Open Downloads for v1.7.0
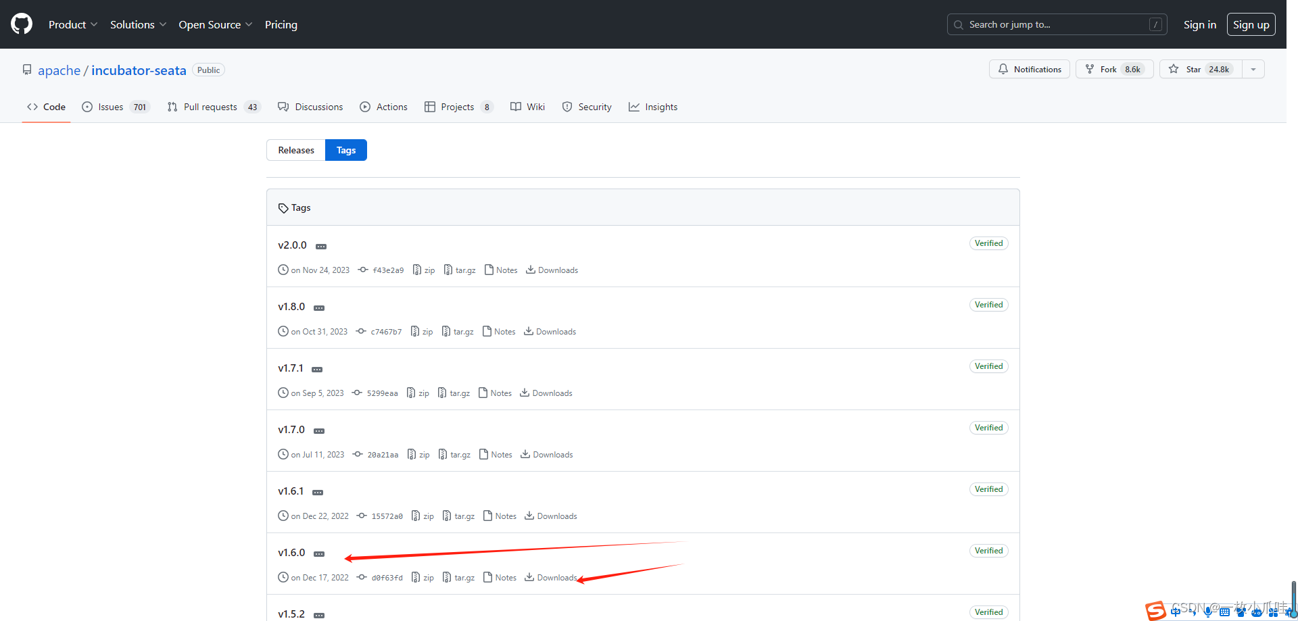Screen dimensions: 1298x621 pyautogui.click(x=547, y=455)
